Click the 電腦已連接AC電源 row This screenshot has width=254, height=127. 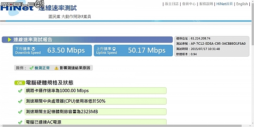click(x=96, y=122)
